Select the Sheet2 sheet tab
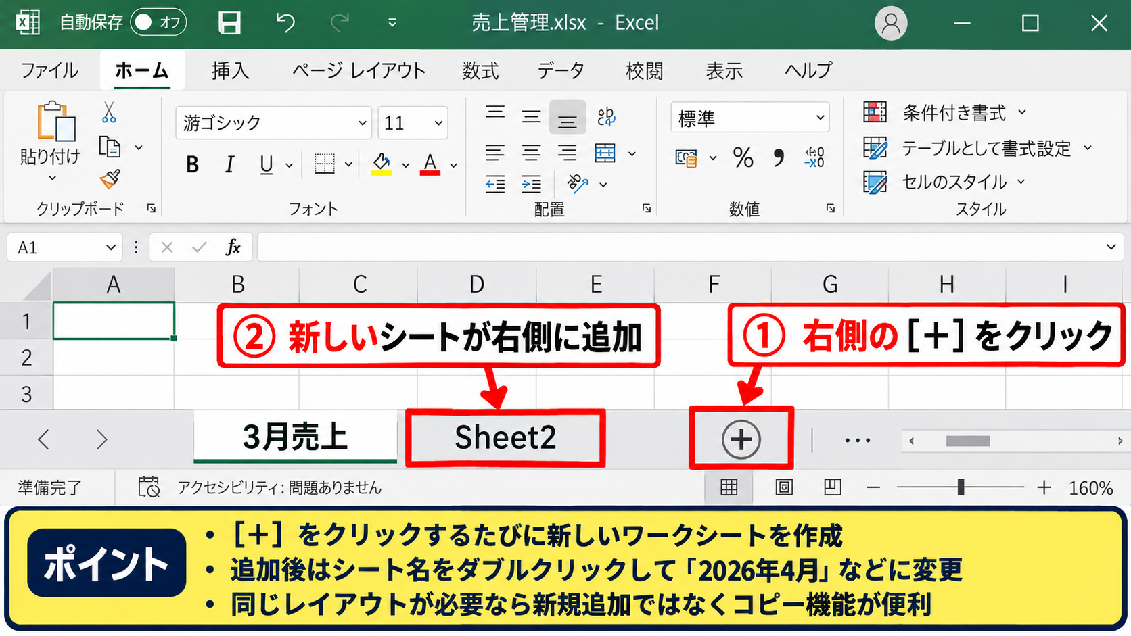The height and width of the screenshot is (636, 1131). pos(505,437)
